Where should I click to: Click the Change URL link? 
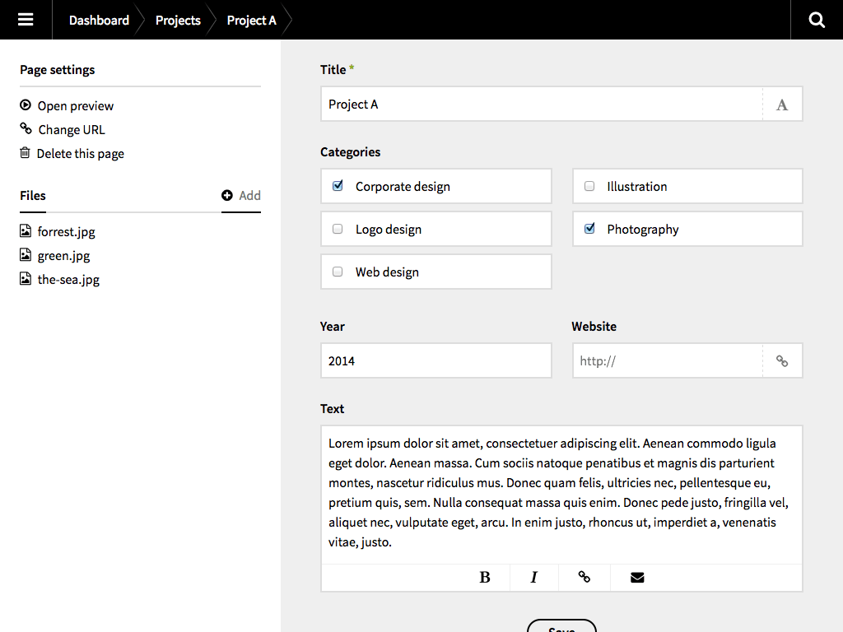coord(72,129)
